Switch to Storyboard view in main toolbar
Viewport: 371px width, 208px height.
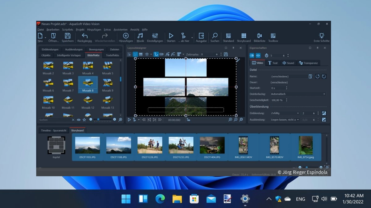tap(244, 36)
